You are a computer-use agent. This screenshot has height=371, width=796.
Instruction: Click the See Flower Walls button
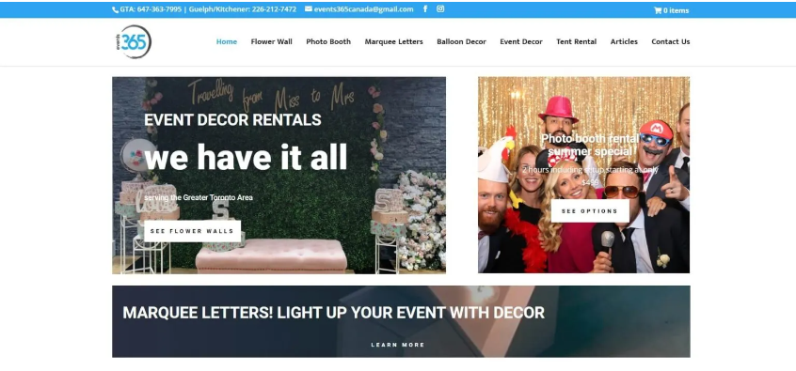click(x=192, y=231)
